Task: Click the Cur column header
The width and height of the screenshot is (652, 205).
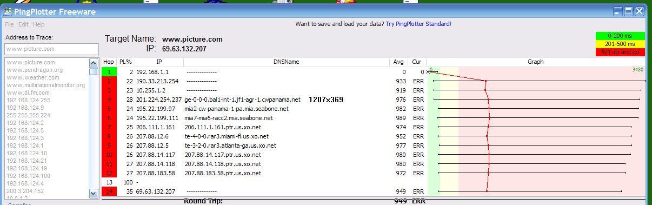Action: coord(417,62)
